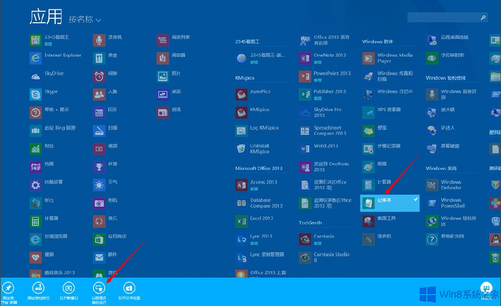Image resolution: width=501 pixels, height=306 pixels.
Task: Open 必应 Bing 旅游 app
Action: pos(53,131)
